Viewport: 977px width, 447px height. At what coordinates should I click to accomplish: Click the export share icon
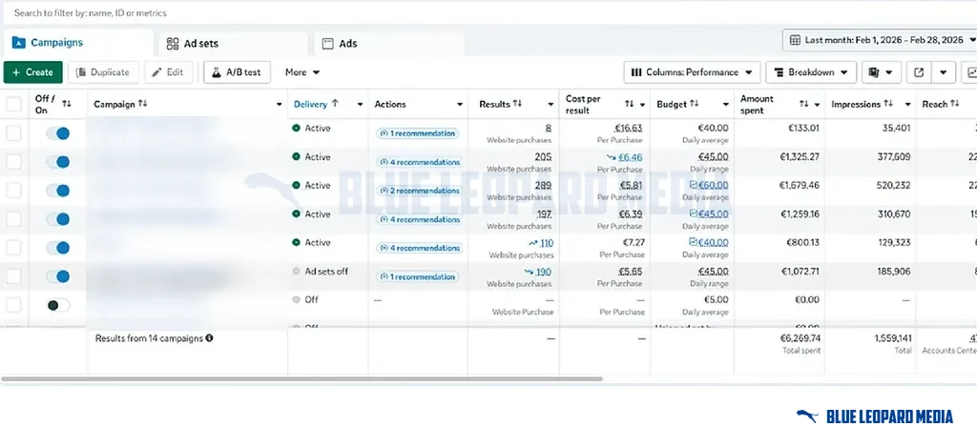[x=919, y=72]
